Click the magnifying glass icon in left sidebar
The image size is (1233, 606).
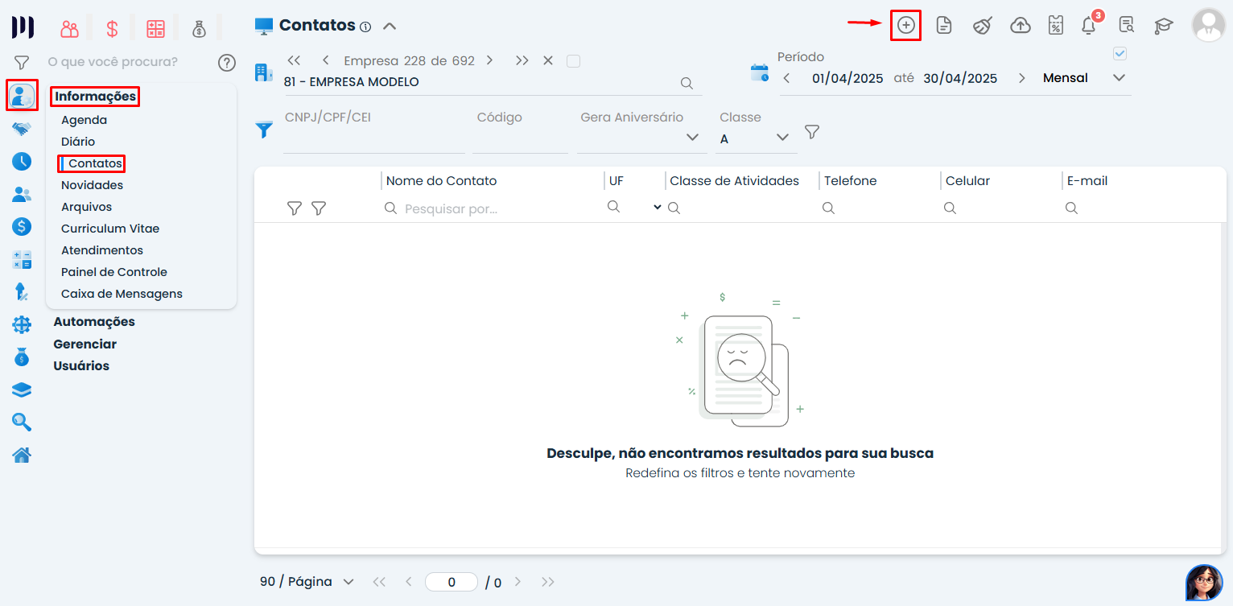point(22,422)
